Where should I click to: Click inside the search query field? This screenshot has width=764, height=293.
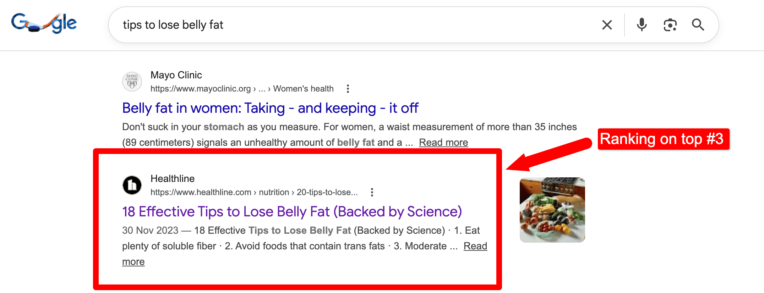(x=320, y=25)
